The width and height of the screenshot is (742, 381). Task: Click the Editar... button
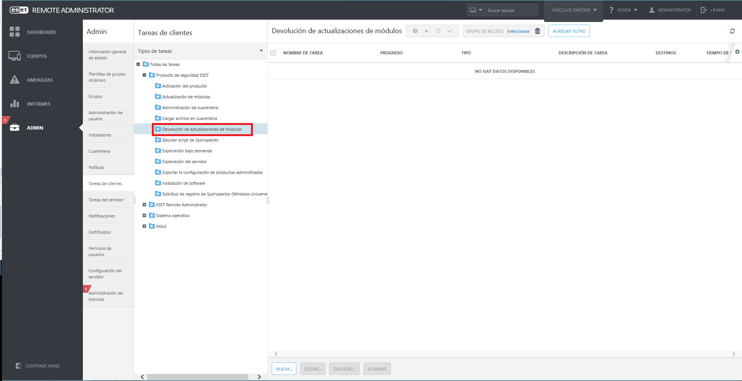click(x=313, y=369)
